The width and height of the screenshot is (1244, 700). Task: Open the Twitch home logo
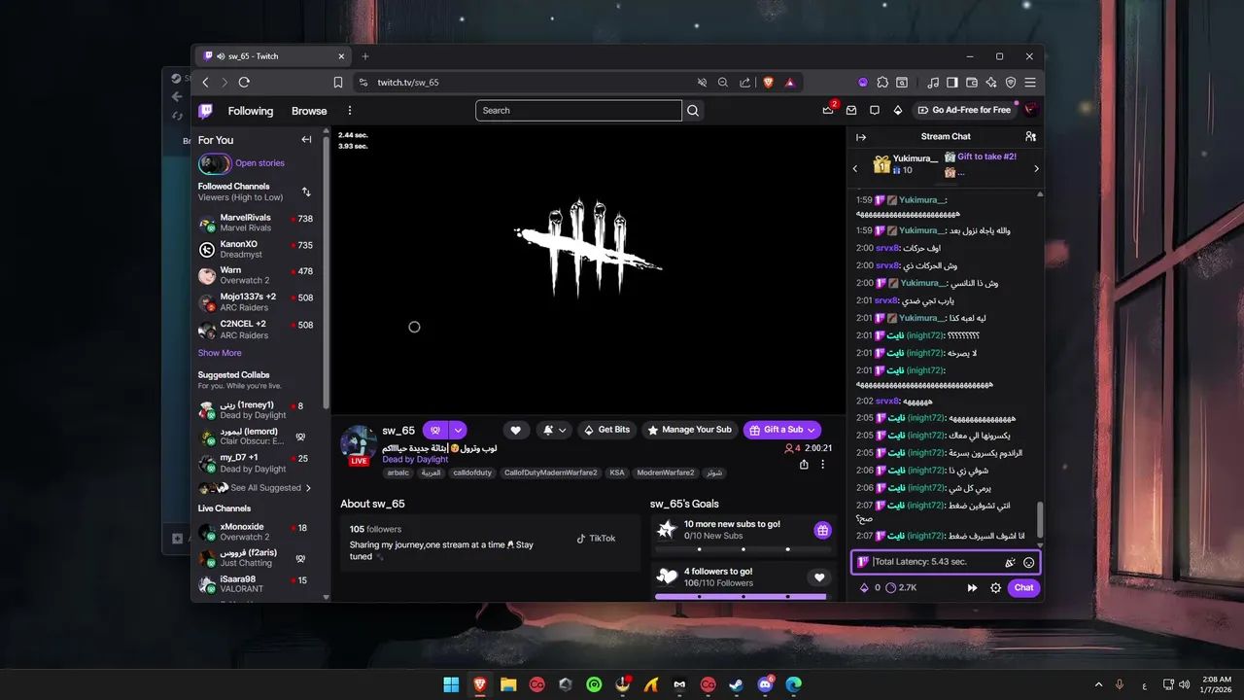point(206,111)
